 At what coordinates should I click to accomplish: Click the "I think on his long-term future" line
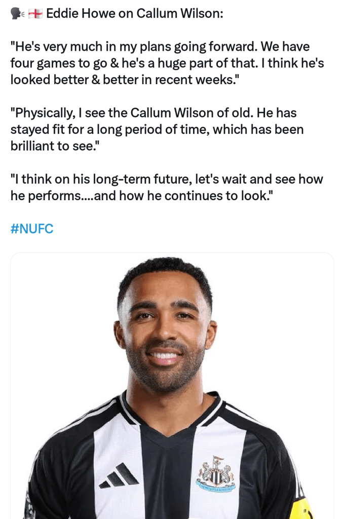(167, 179)
